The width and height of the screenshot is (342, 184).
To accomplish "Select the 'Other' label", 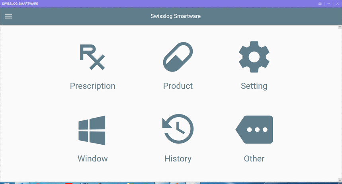I will pyautogui.click(x=254, y=159).
